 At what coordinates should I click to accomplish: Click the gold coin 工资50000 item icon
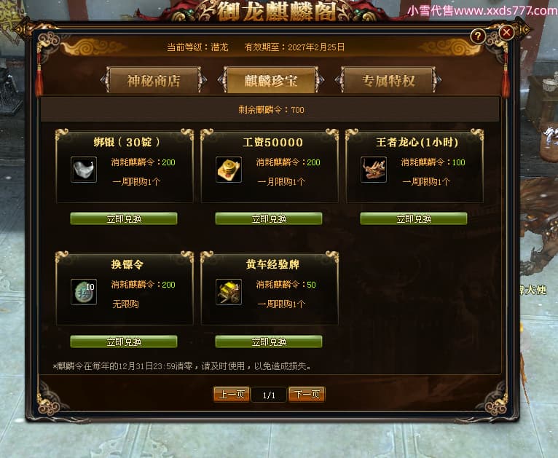229,170
